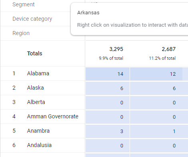Viewport: 188px width, 157px height.
Task: Click the 3,295 totals value
Action: (x=116, y=49)
